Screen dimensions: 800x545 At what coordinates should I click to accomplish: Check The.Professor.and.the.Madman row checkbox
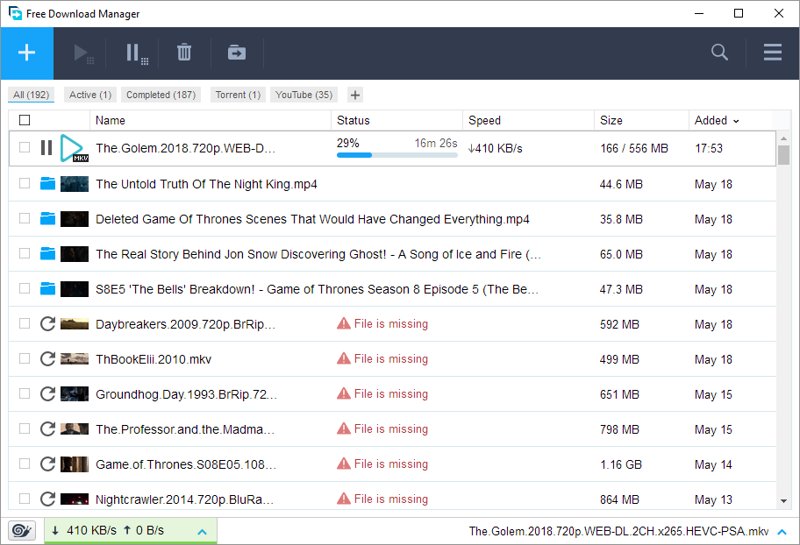[25, 428]
